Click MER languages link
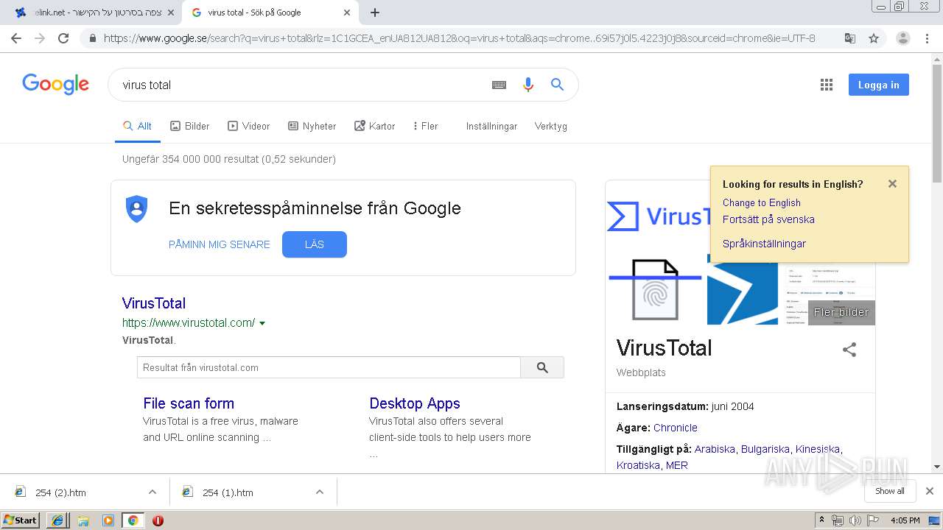 point(676,465)
